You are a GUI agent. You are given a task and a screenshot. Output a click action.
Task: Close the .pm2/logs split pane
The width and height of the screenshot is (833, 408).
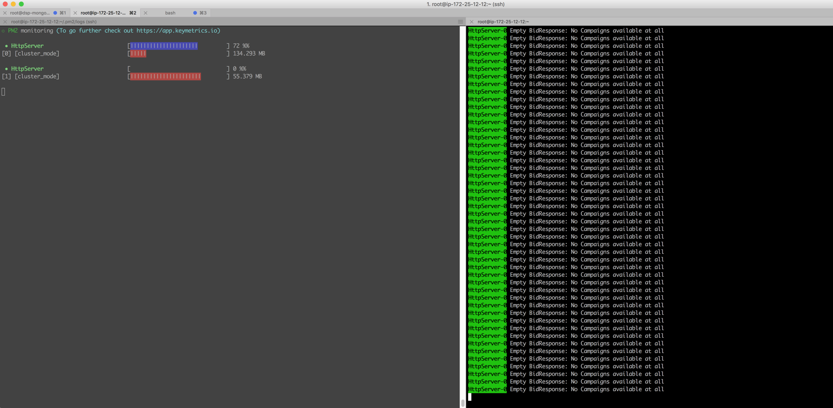[5, 22]
